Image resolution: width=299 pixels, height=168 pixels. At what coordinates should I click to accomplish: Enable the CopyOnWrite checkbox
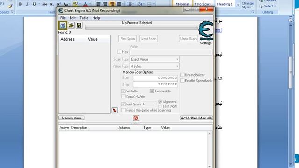[x=123, y=97]
